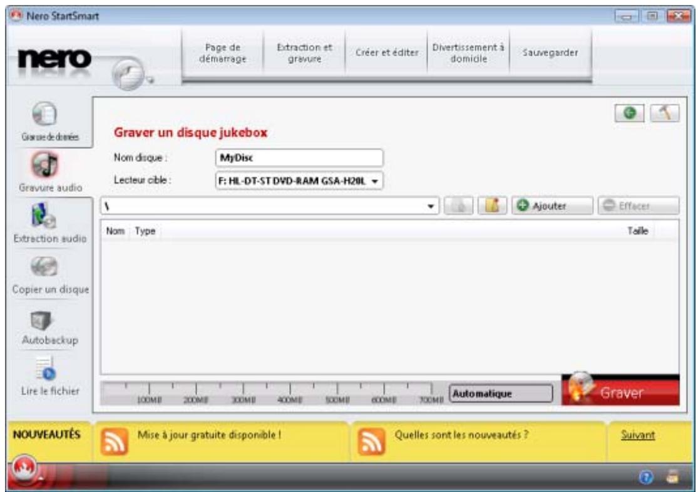
Task: Follow the Suivant link
Action: click(x=638, y=434)
